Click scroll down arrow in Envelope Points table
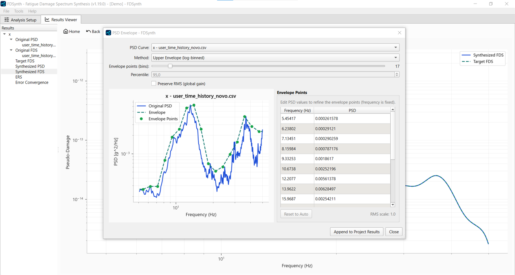The height and width of the screenshot is (275, 515). tap(393, 205)
